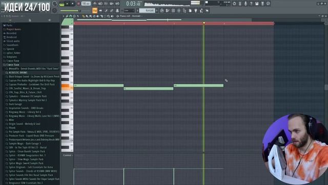Image resolution: width=328 pixels, height=185 pixels.
Task: Click the save project icon
Action: 257,4
